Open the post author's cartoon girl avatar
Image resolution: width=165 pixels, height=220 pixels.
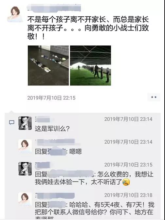click(15, 14)
